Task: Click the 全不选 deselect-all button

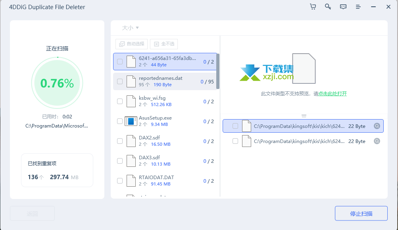Action: [x=164, y=44]
